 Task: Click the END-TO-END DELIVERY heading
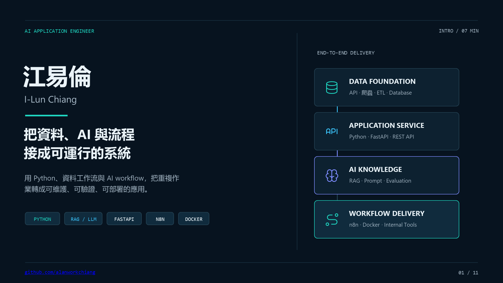[x=346, y=53]
